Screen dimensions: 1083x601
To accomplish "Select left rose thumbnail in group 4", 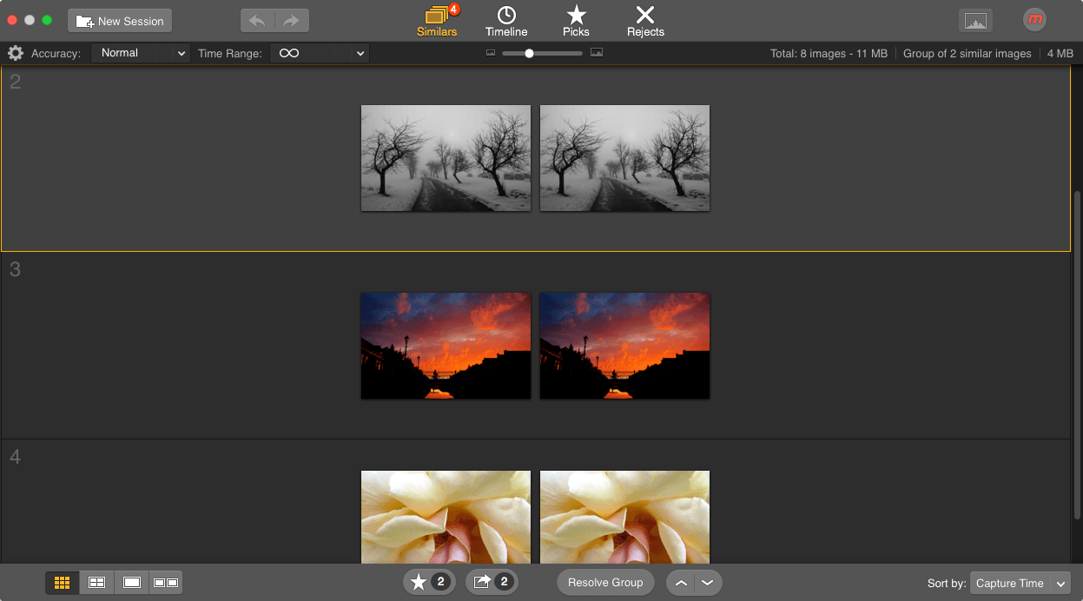I will [x=446, y=517].
